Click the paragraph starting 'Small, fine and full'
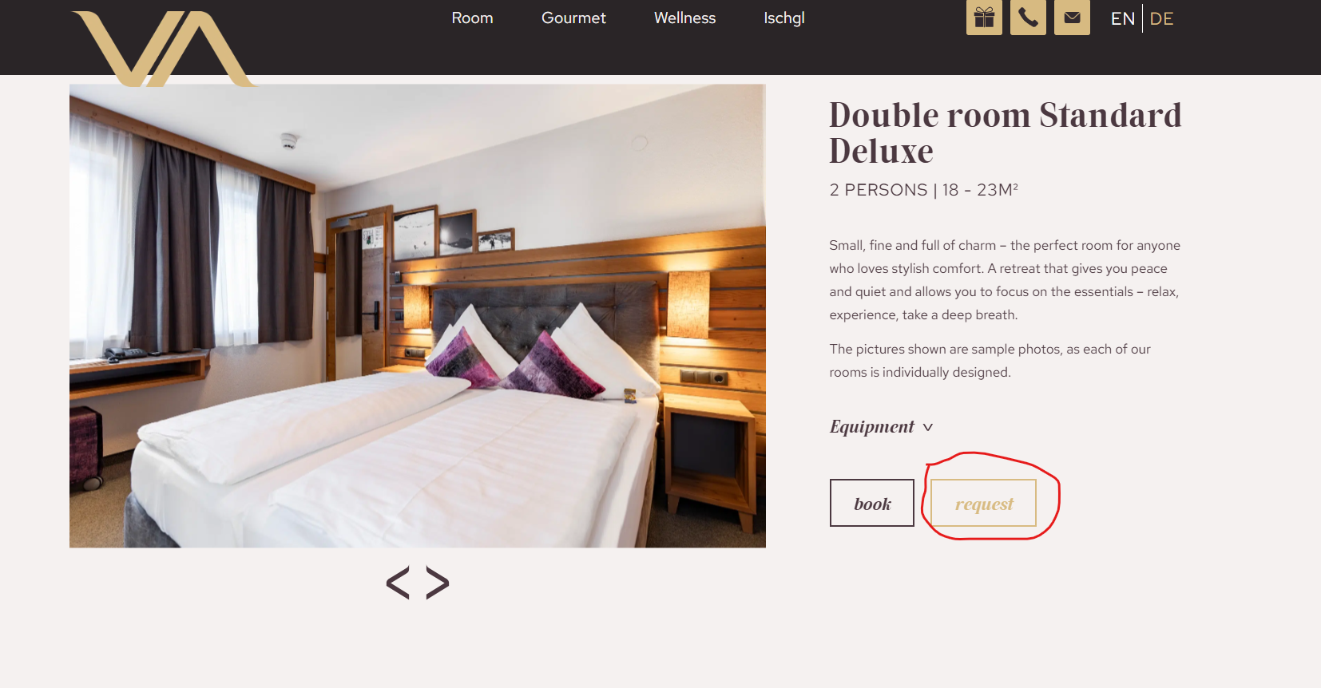The width and height of the screenshot is (1321, 688). click(x=1005, y=280)
